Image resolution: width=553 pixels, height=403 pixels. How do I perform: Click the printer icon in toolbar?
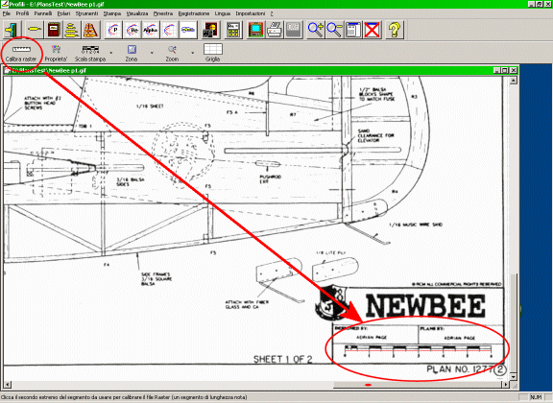pyautogui.click(x=275, y=30)
